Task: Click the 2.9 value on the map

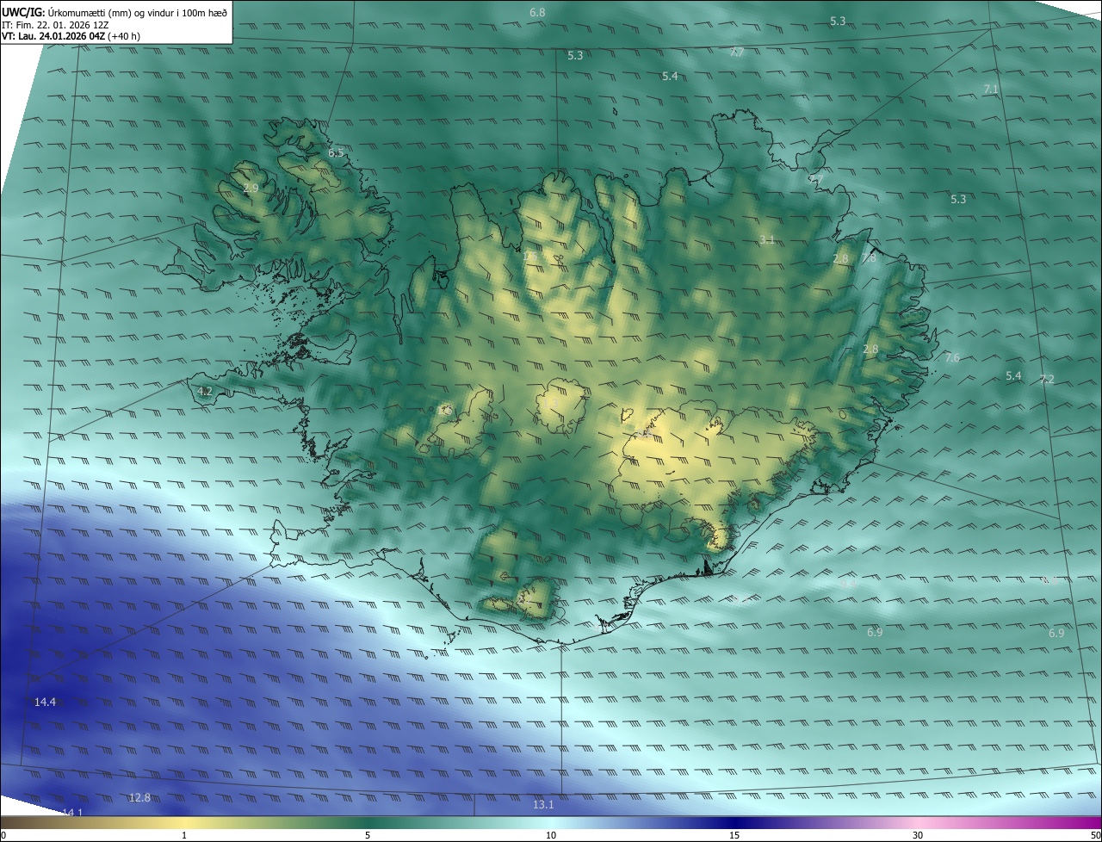Action: [251, 188]
